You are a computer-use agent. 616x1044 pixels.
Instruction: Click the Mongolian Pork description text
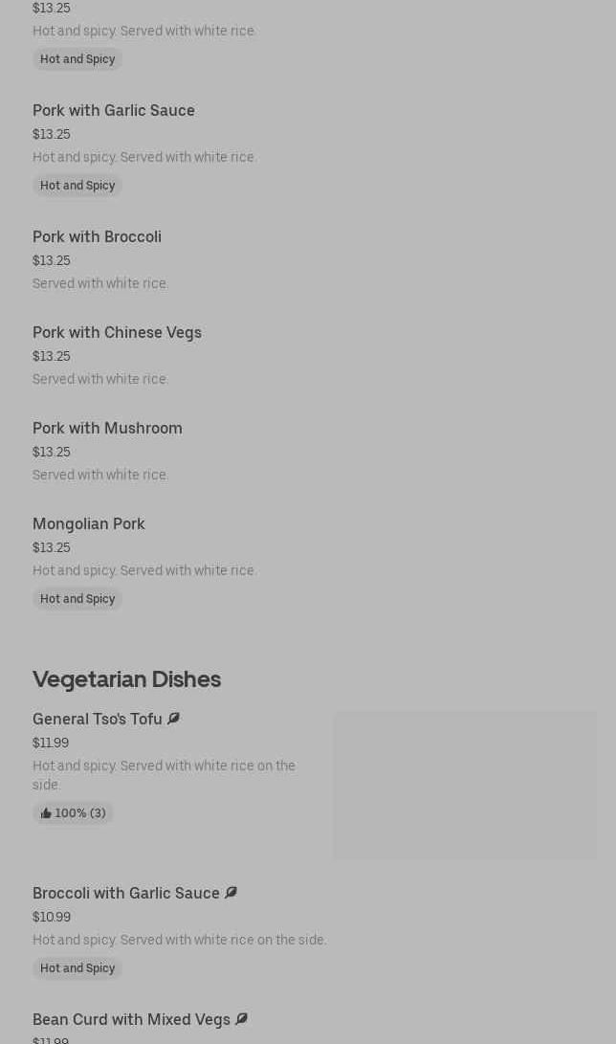pos(144,571)
